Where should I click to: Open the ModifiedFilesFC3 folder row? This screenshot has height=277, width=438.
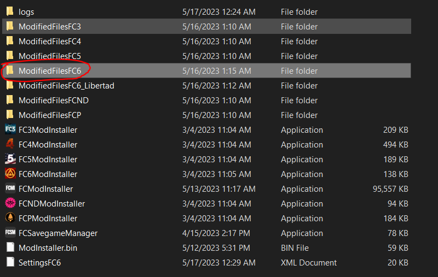pyautogui.click(x=49, y=26)
